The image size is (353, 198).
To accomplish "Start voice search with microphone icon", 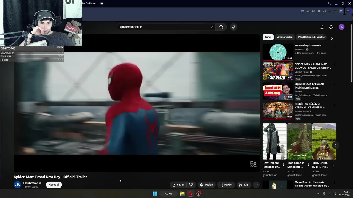I will [x=234, y=27].
